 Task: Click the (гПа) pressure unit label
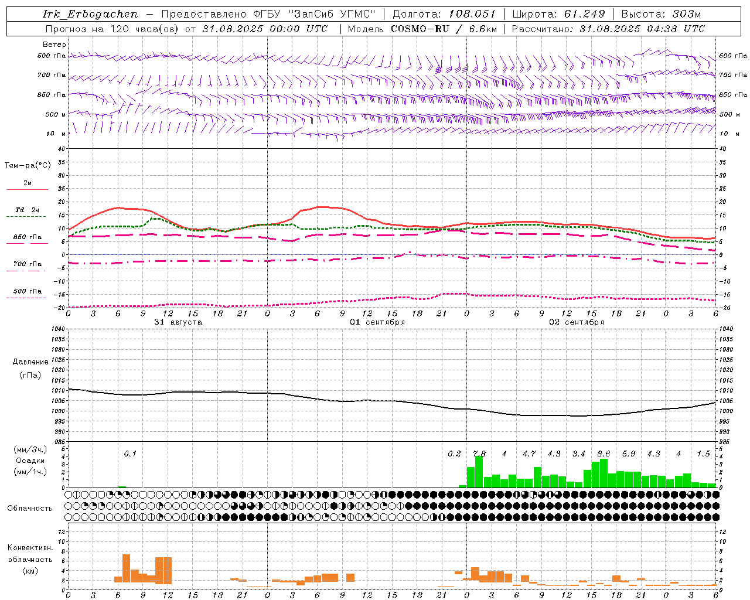30,376
